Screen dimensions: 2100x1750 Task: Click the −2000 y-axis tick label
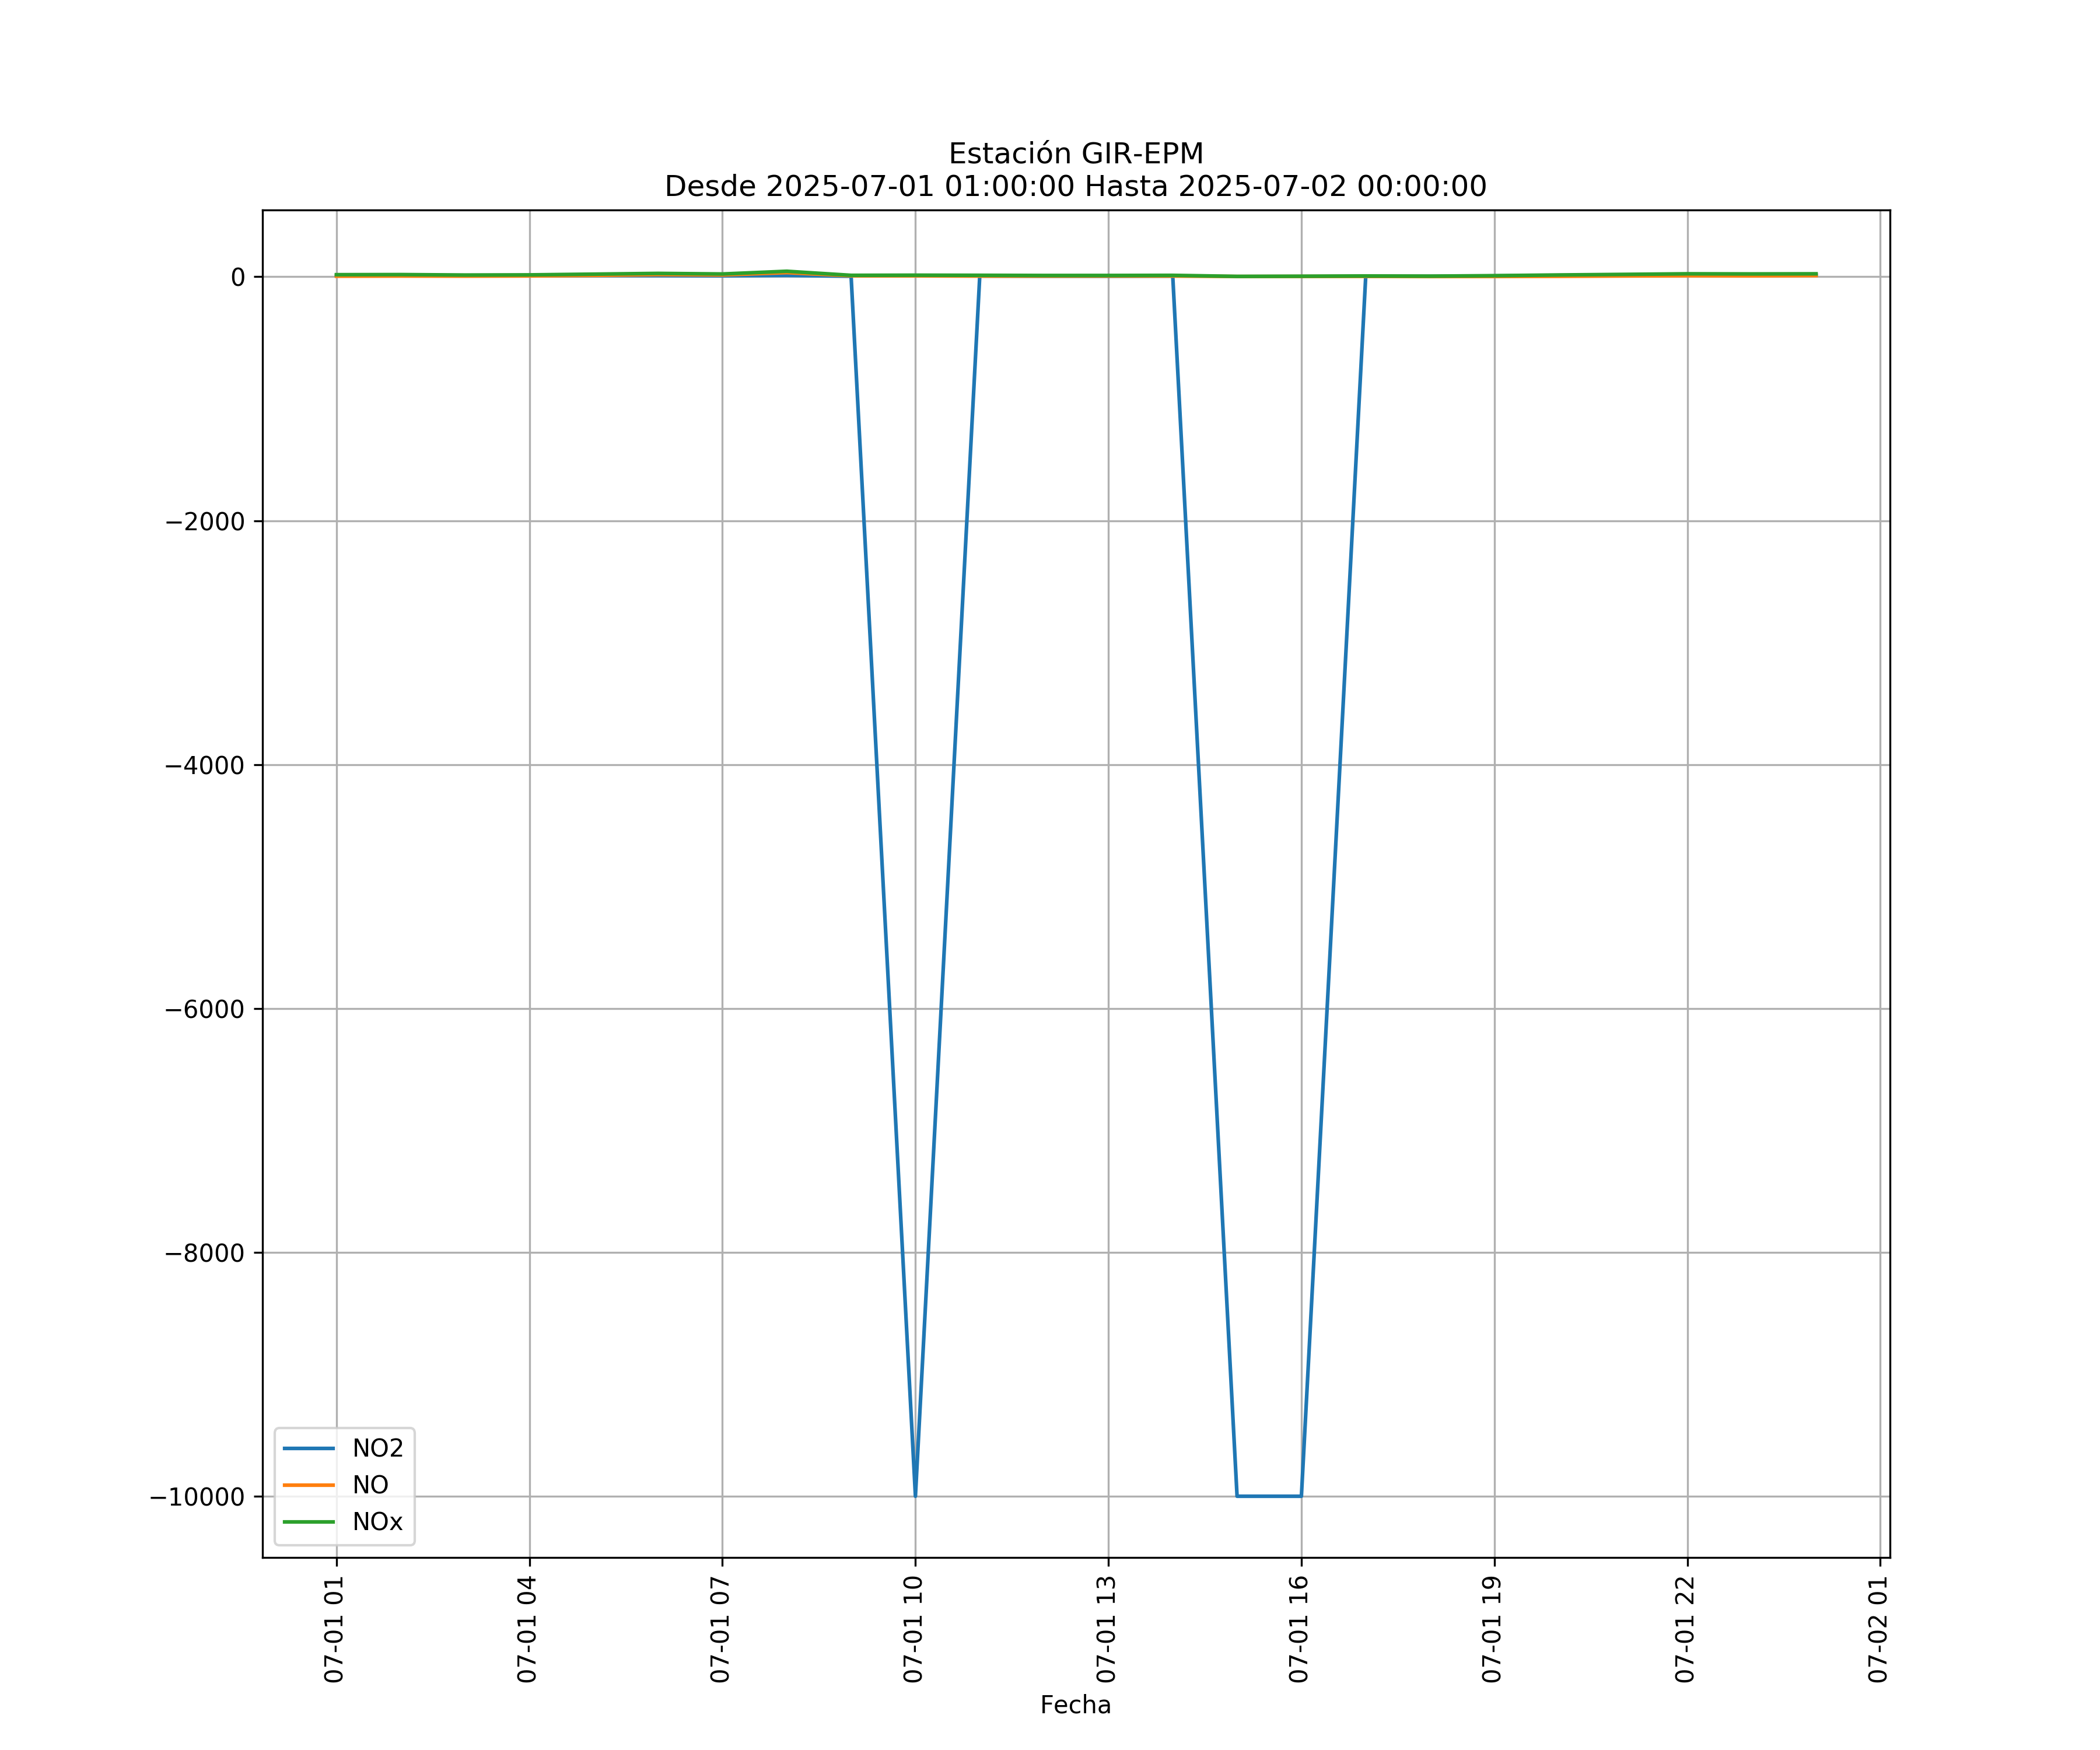[x=204, y=521]
